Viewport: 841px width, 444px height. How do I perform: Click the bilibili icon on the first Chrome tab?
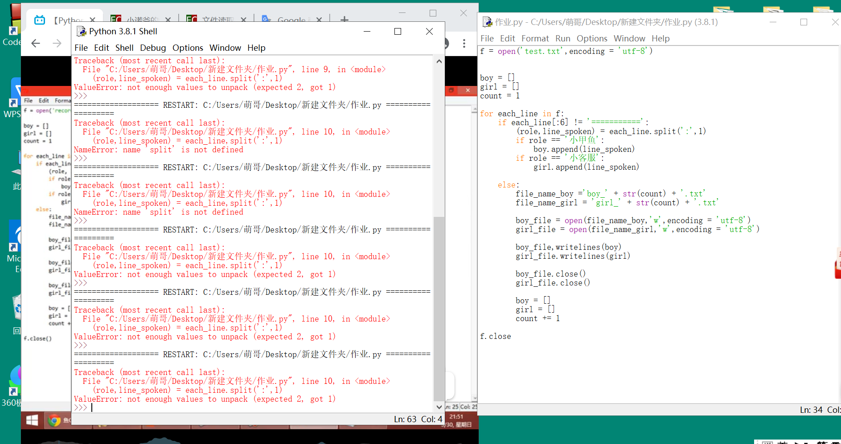point(40,20)
